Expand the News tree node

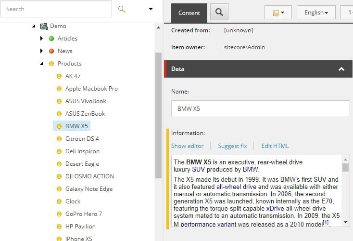pos(41,51)
